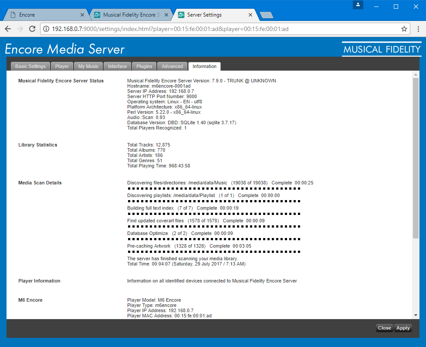Click the Database Version SQLite line
Viewport: 426px width, 347px height.
[182, 122]
